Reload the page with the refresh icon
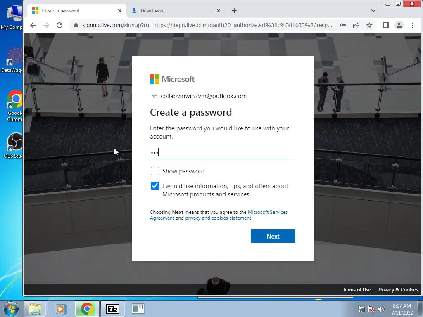The height and width of the screenshot is (317, 423). point(59,25)
